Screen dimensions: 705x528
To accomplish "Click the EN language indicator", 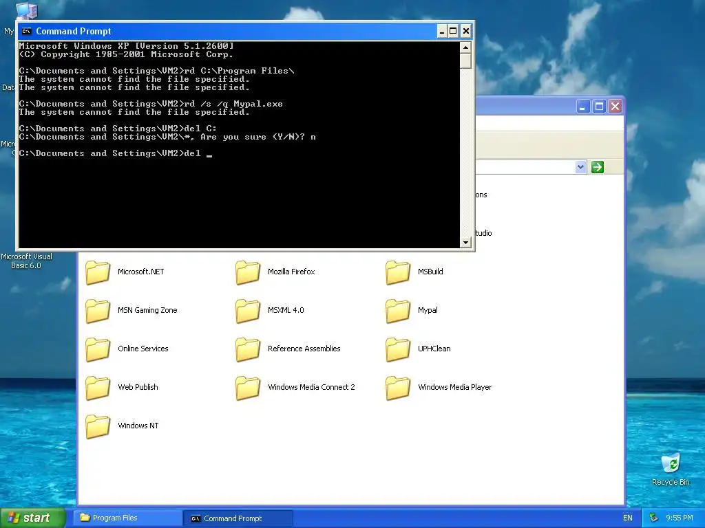I will (x=628, y=518).
